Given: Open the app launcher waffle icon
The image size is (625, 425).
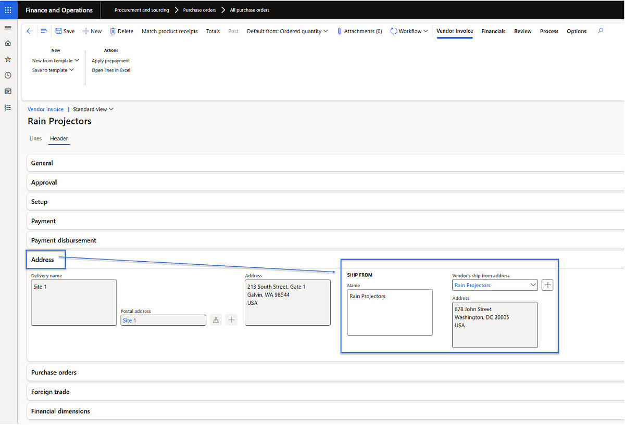Looking at the screenshot, I should point(8,10).
